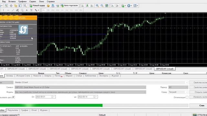Open the Маркет tab

coord(69,76)
